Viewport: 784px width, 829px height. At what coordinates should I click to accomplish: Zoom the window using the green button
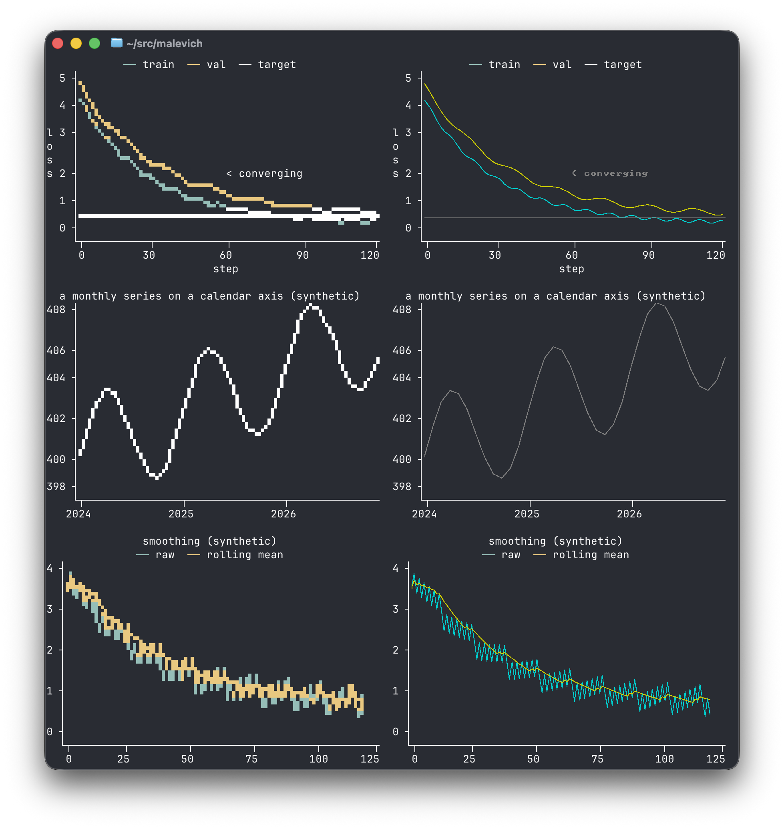94,44
